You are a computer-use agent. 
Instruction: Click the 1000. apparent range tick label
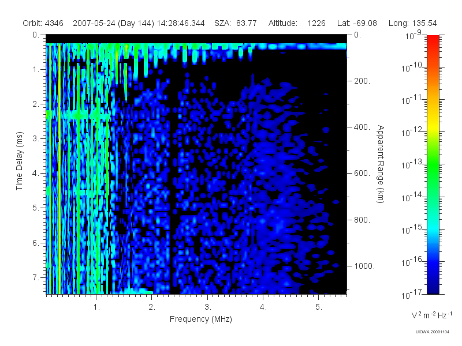coord(364,266)
